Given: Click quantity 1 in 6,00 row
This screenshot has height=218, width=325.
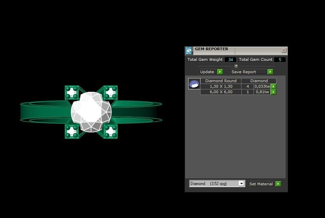Looking at the screenshot, I should point(248,92).
